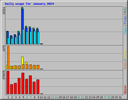128x100 pixels.
Task: Click day 10 on the x-axis
Action: pos(41,97)
